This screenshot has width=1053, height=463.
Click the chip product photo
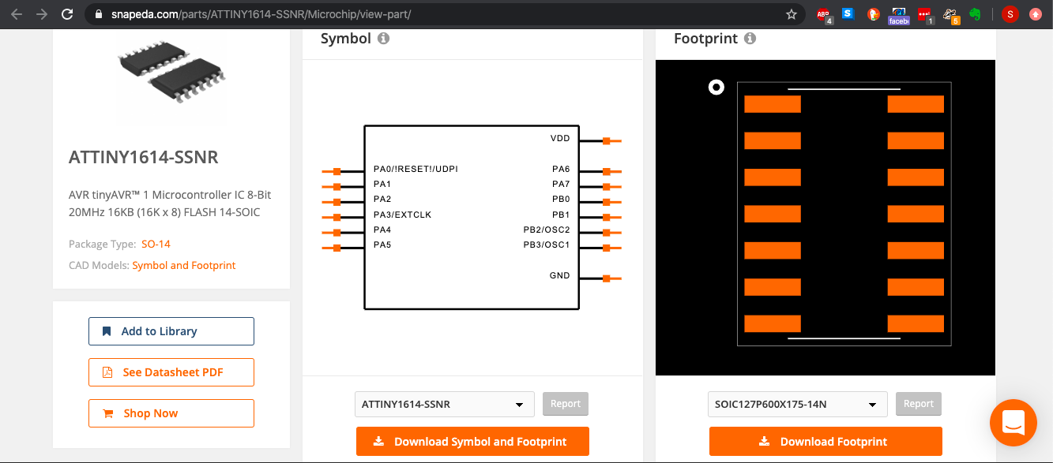pyautogui.click(x=171, y=73)
